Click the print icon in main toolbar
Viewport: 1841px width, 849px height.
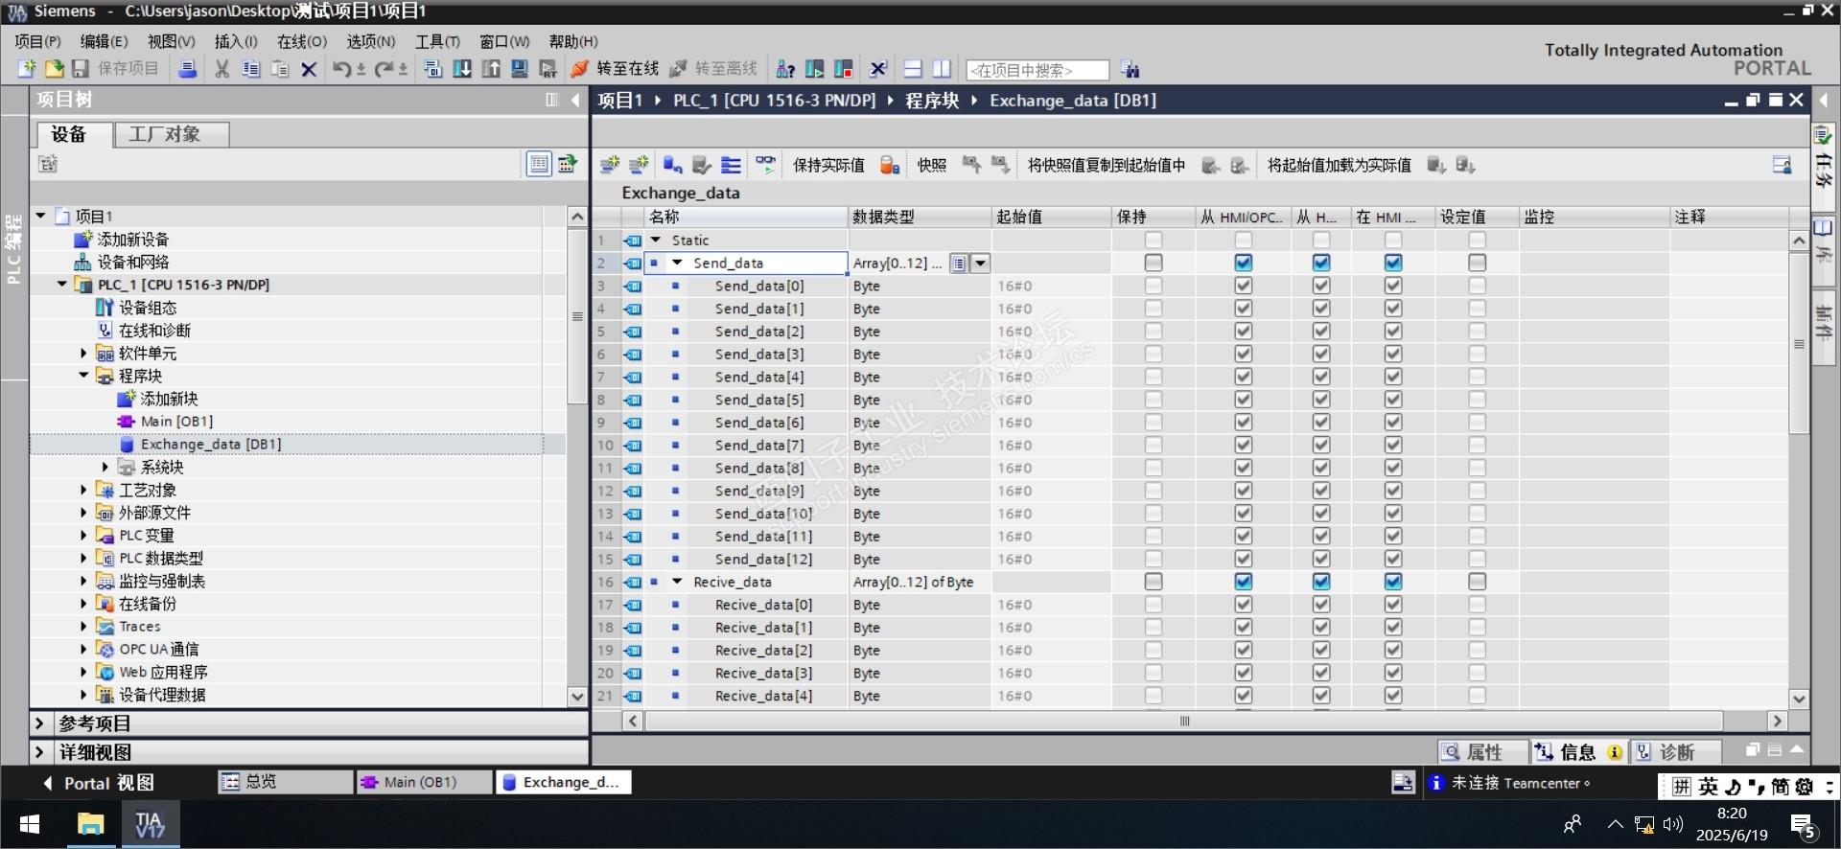click(x=188, y=69)
